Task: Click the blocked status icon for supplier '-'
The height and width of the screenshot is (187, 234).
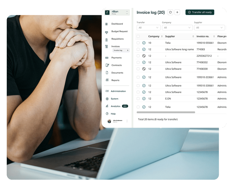Action: tap(144, 56)
